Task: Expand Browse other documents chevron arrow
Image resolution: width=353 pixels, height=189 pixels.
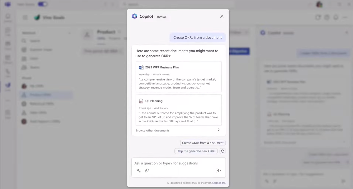Action: 219,130
